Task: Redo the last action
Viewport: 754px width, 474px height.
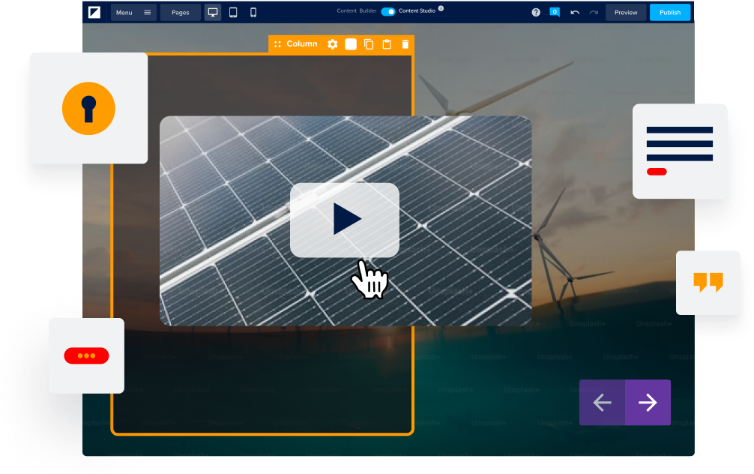Action: click(594, 13)
